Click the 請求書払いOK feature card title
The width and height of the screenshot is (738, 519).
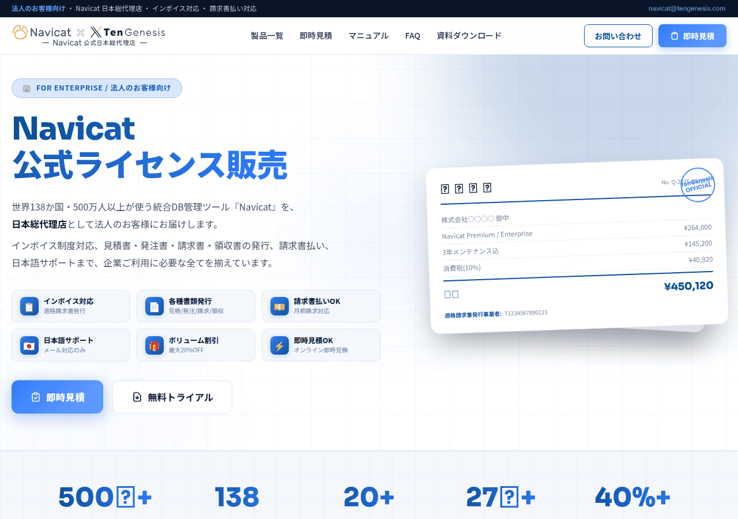pyautogui.click(x=317, y=301)
